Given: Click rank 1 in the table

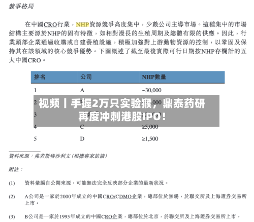Looking at the screenshot, I should 35,90.
